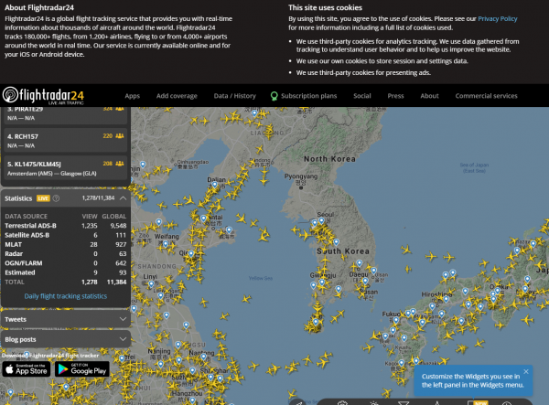Viewport: 549px width, 405px height.
Task: Click the Sea of Japan (East Sea) label
Action: pyautogui.click(x=474, y=167)
